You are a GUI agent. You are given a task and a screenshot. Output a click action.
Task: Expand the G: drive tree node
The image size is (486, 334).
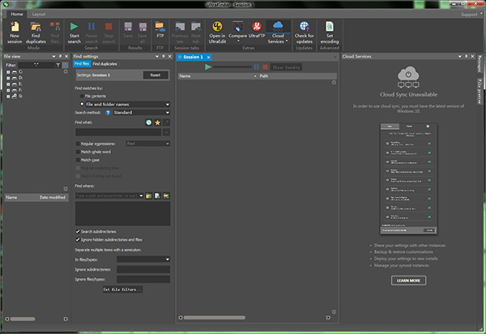[8, 96]
